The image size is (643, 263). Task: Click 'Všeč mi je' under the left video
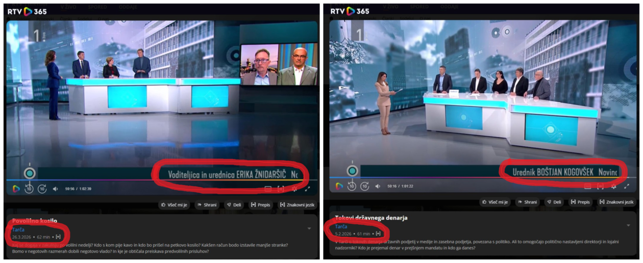(175, 205)
